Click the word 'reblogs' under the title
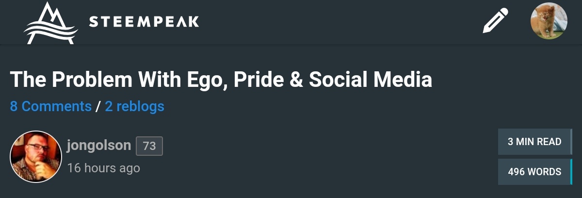The width and height of the screenshot is (582, 198). [x=140, y=106]
